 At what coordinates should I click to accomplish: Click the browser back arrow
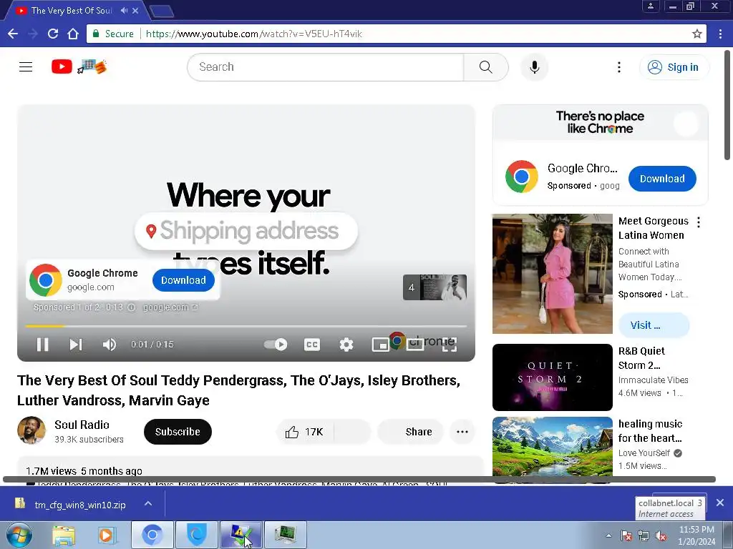[13, 34]
